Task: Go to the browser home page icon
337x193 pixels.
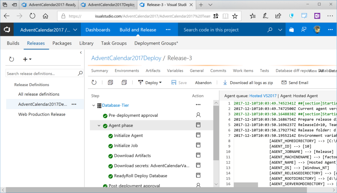Action: [45, 16]
